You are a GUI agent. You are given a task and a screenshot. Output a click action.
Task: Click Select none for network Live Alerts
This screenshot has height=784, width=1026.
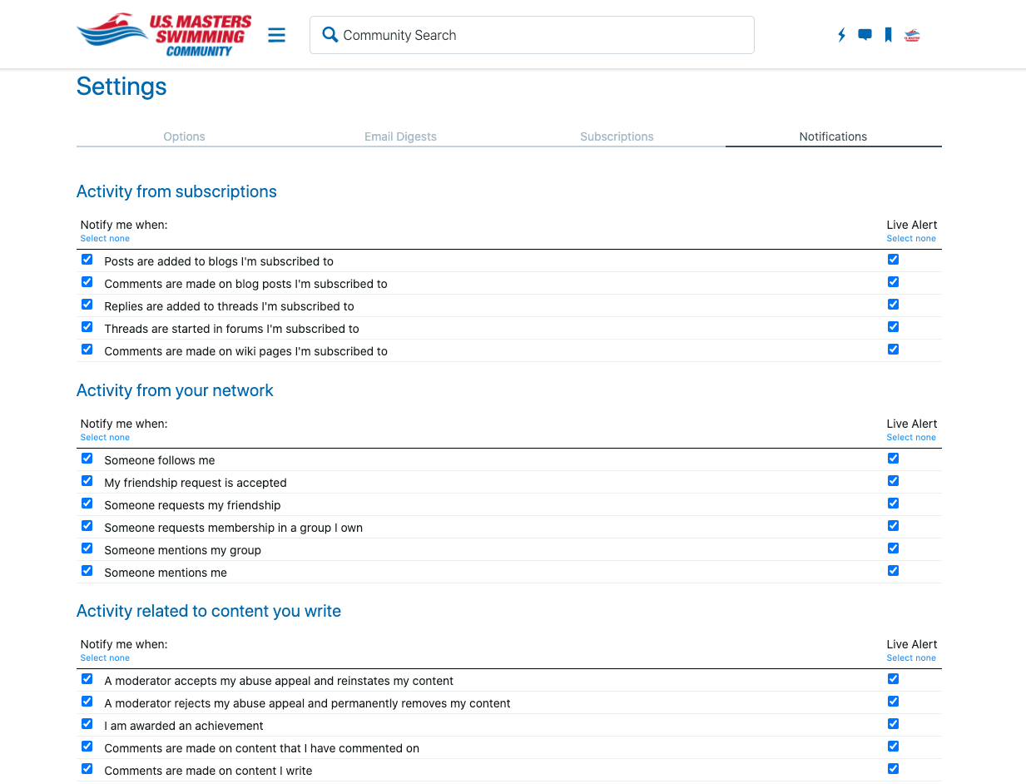(x=911, y=437)
